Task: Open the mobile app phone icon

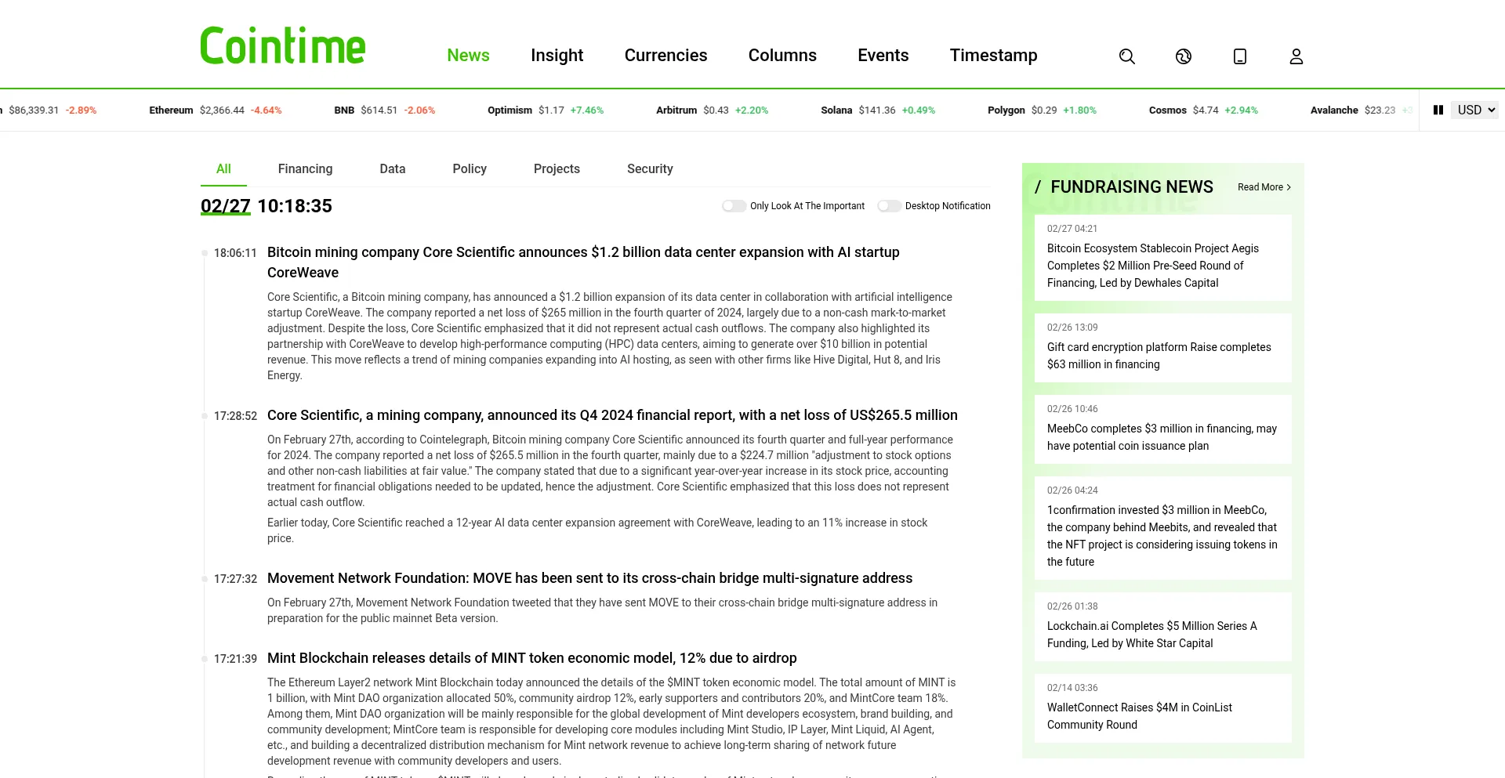Action: pos(1240,56)
